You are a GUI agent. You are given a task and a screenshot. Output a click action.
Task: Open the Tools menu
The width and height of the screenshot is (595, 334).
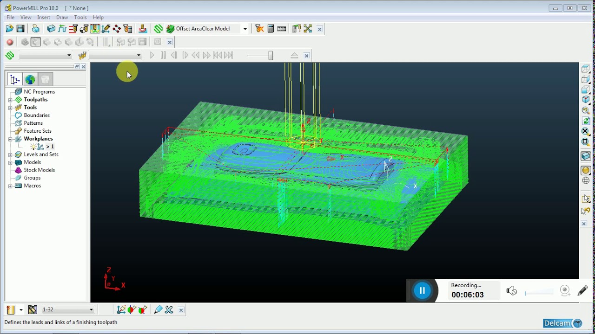pos(80,17)
